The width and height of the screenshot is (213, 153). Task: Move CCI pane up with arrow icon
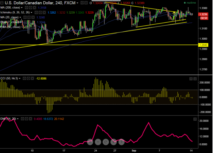191,79
